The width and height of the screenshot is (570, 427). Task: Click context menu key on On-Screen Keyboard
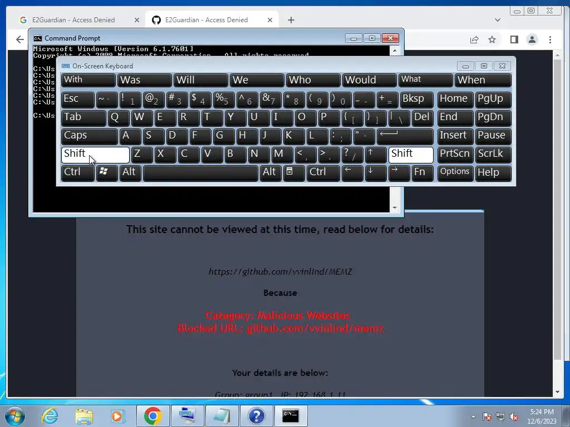pos(293,173)
